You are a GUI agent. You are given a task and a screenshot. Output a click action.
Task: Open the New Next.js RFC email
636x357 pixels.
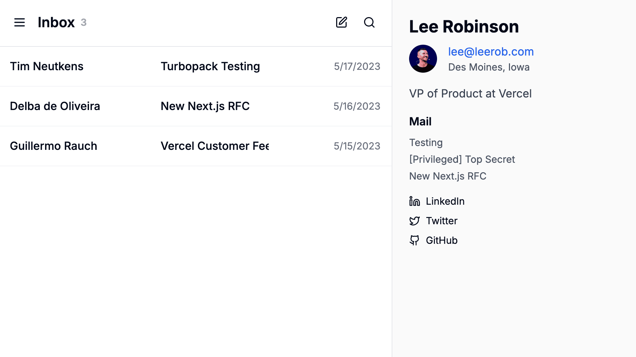[205, 106]
